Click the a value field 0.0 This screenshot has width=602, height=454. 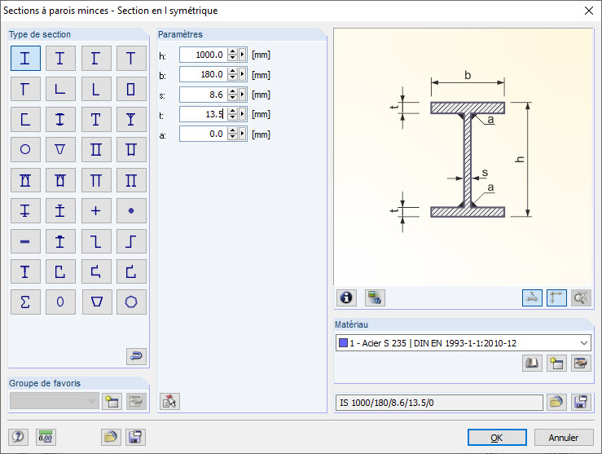[x=204, y=134]
